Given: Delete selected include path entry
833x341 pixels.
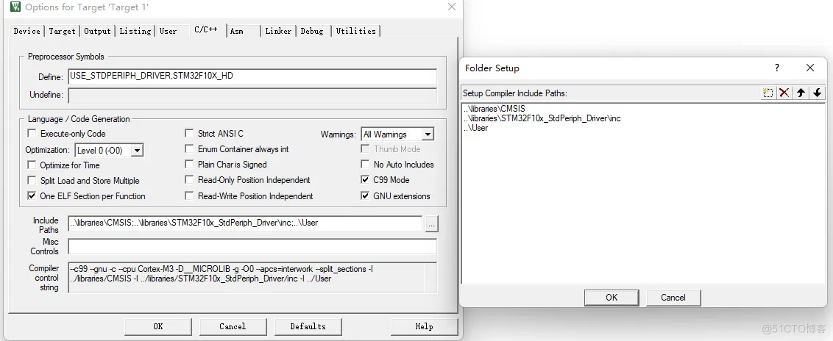Looking at the screenshot, I should point(784,93).
